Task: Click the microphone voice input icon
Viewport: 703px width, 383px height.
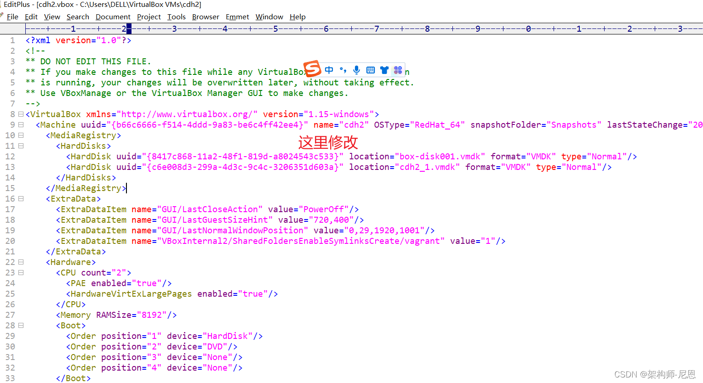Action: tap(356, 70)
